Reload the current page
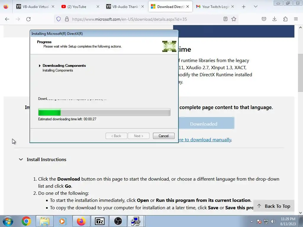The image size is (303, 227). tap(28, 19)
